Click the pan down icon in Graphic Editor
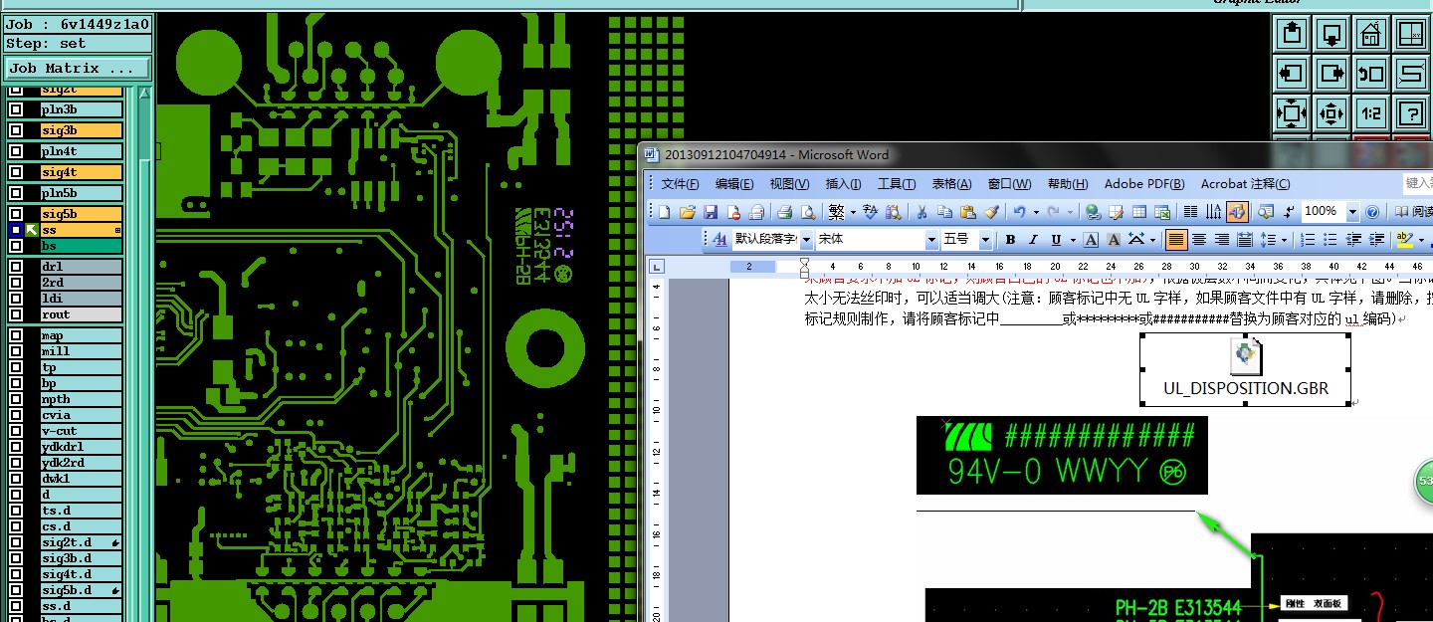Screen dimensions: 1433x622 1331,34
